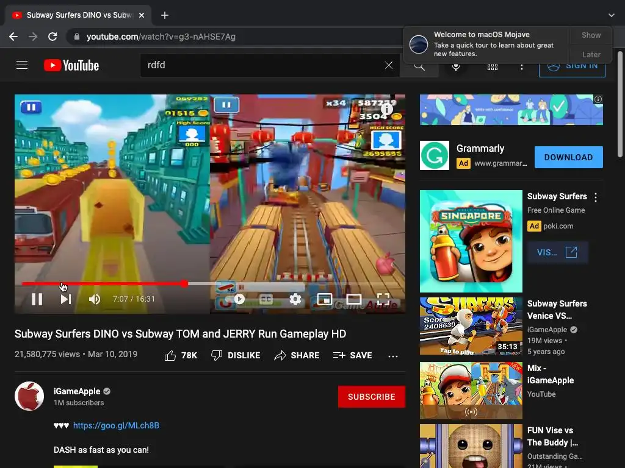Open more actions ellipsis below video
The image size is (625, 468).
[393, 356]
